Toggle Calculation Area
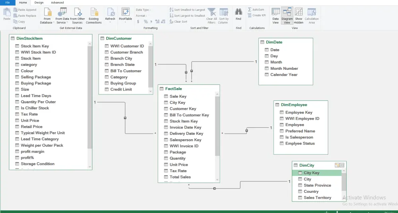The height and width of the screenshot is (213, 398). [312, 16]
